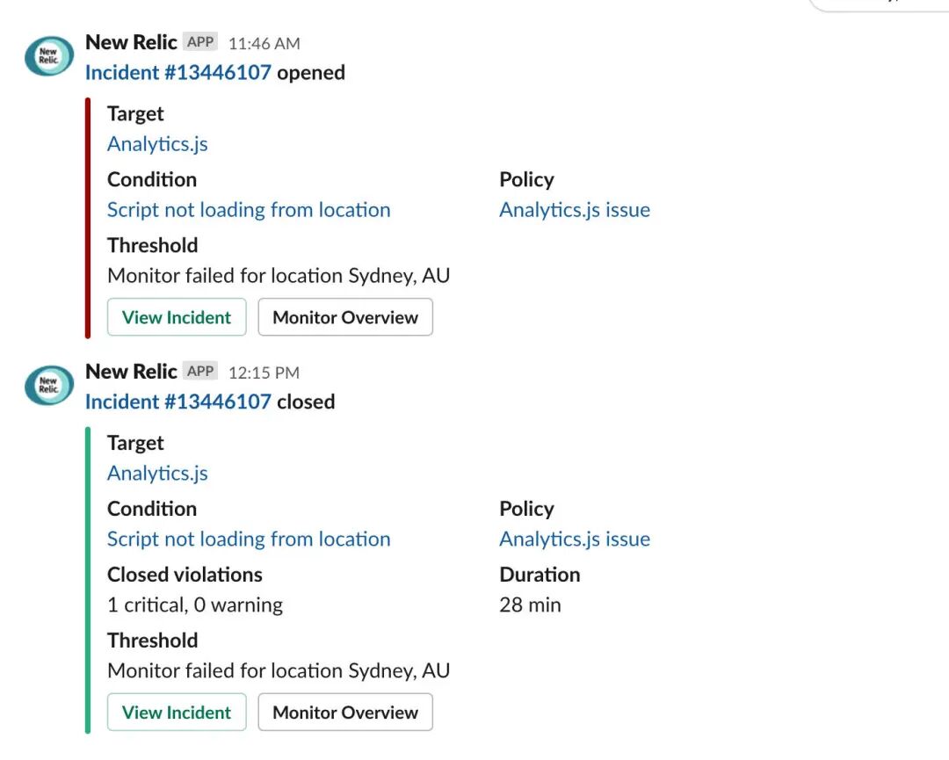The height and width of the screenshot is (760, 949).
Task: Click Analytics.js target link in closed incident
Action: pyautogui.click(x=157, y=474)
